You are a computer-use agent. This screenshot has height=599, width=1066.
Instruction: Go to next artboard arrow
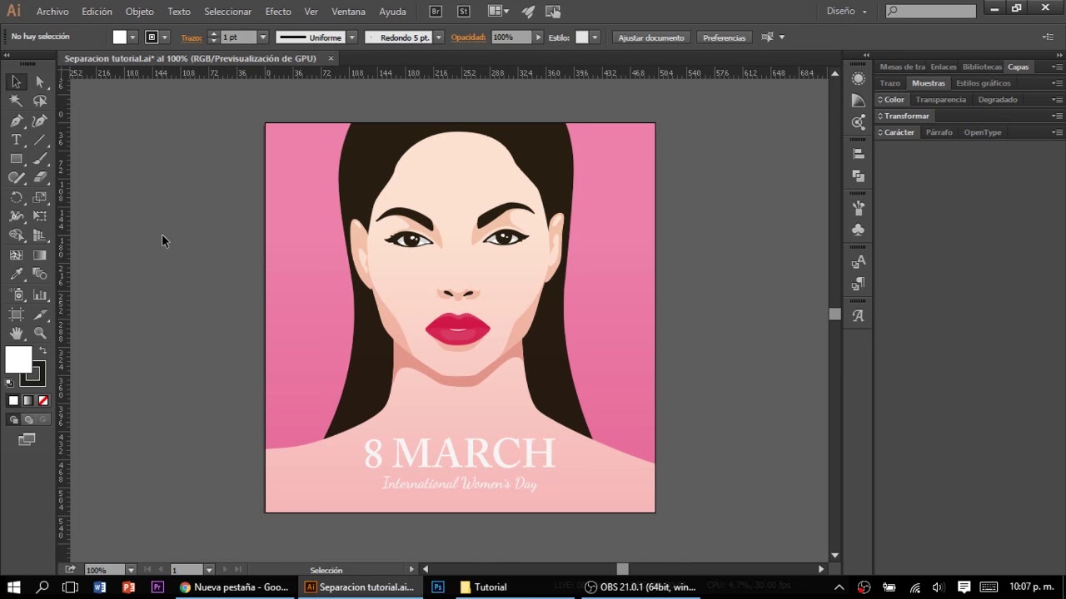(225, 570)
